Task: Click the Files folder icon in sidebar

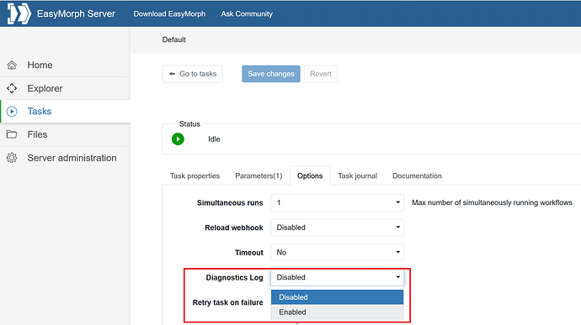Action: tap(12, 134)
